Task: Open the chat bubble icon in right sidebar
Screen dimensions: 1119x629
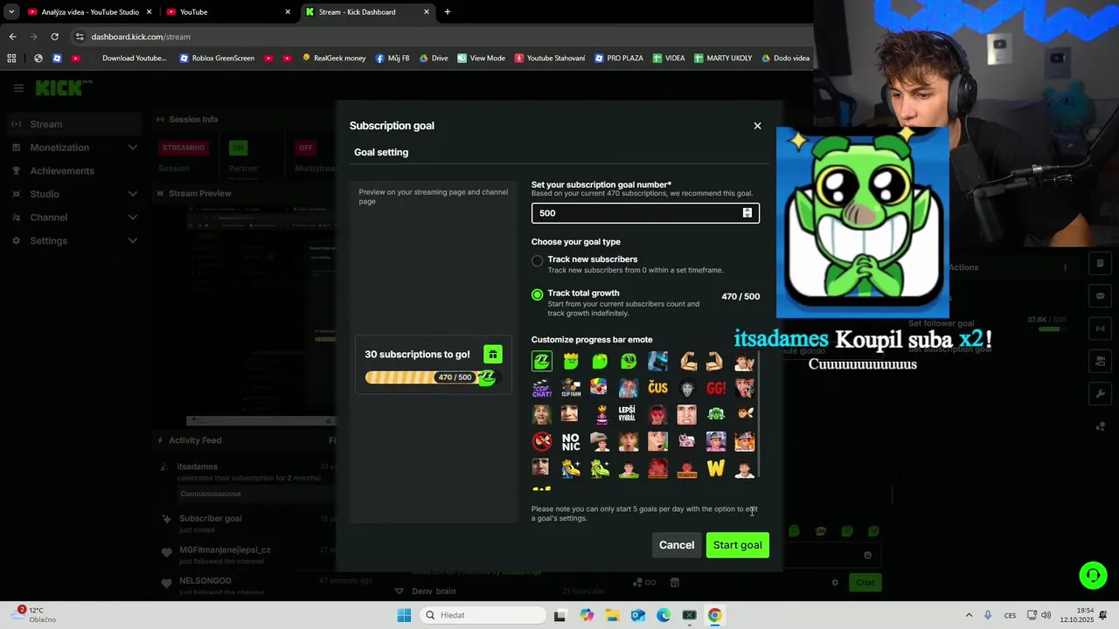Action: pyautogui.click(x=1100, y=296)
